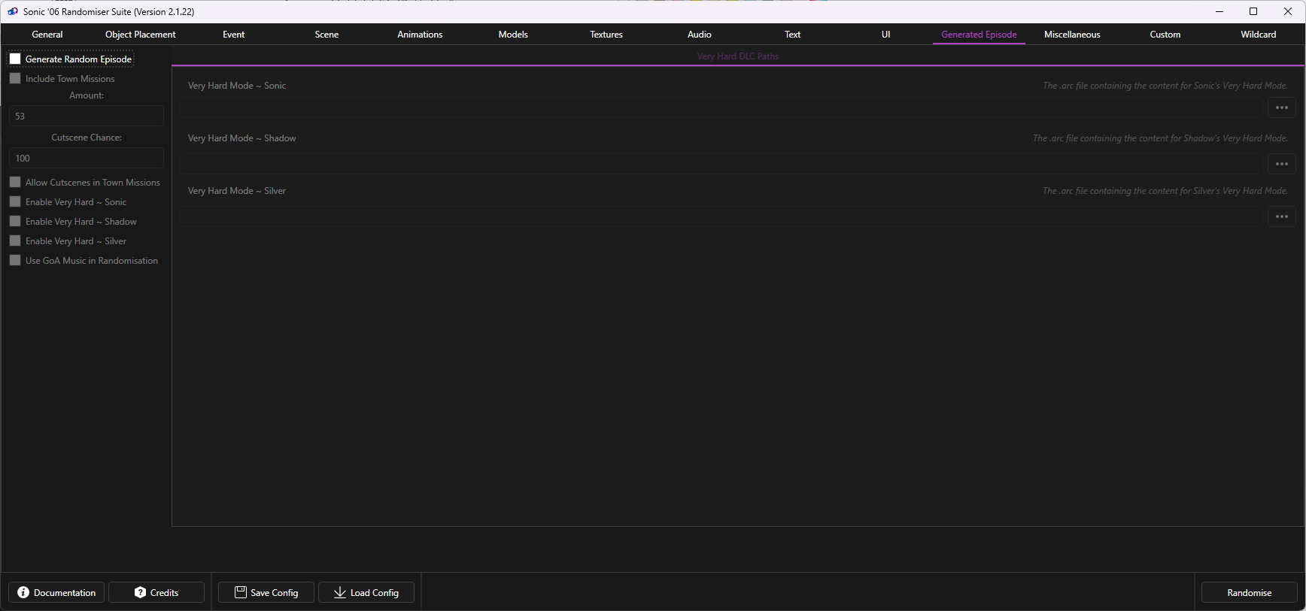
Task: Click Save Config
Action: coord(266,592)
